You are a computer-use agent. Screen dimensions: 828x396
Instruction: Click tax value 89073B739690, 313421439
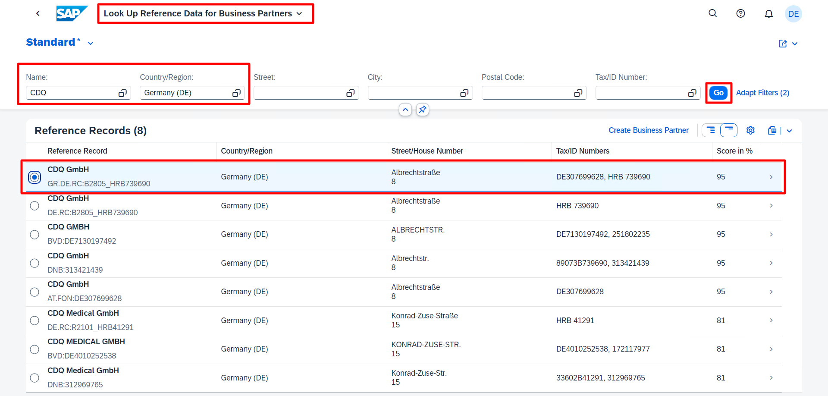point(602,263)
